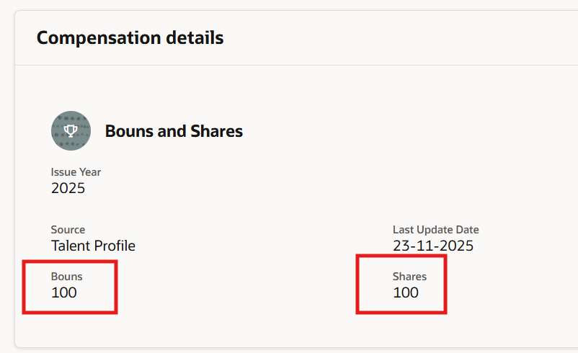Click the divider line below Compensation details

click(288, 66)
